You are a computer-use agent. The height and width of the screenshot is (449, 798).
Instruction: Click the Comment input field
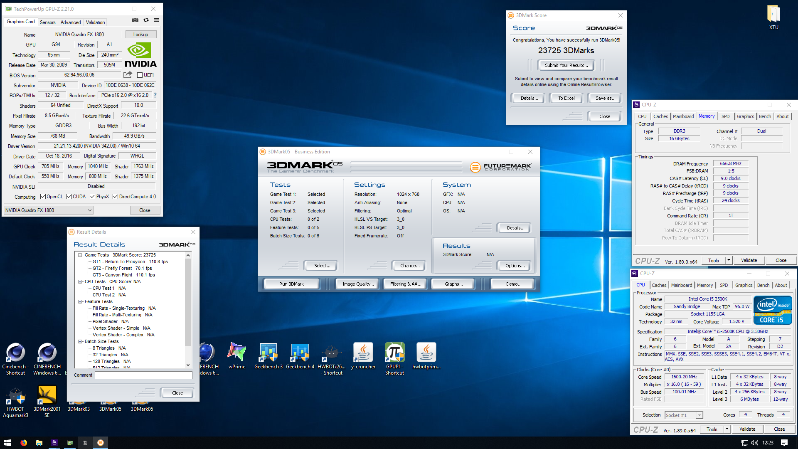(143, 375)
